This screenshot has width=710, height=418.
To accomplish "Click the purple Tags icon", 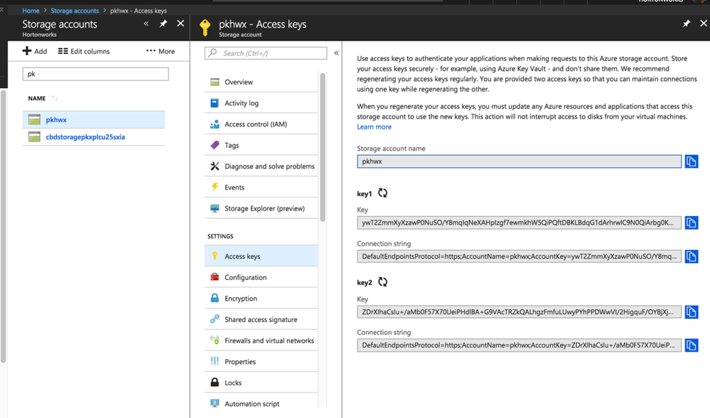I will coord(215,145).
